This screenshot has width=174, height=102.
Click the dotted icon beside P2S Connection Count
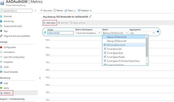pos(105,45)
